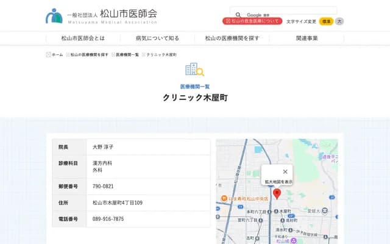
Task: Click the Matsuyama Medical Association logo
Action: 101,15
